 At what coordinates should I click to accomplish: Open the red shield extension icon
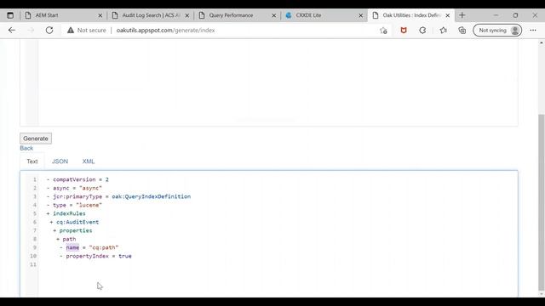click(404, 31)
